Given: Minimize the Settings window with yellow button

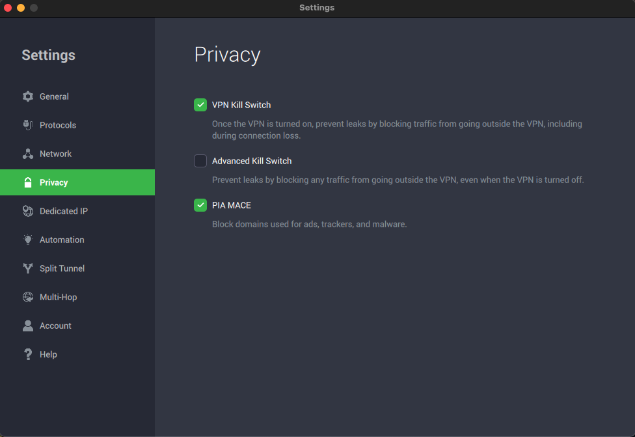Looking at the screenshot, I should pyautogui.click(x=21, y=8).
